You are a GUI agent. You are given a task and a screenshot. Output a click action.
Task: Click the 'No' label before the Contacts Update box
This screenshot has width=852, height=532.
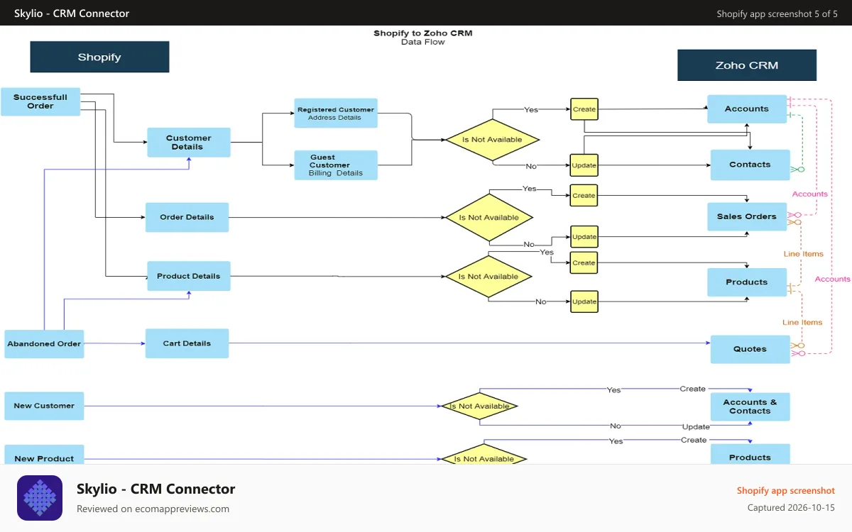[531, 166]
